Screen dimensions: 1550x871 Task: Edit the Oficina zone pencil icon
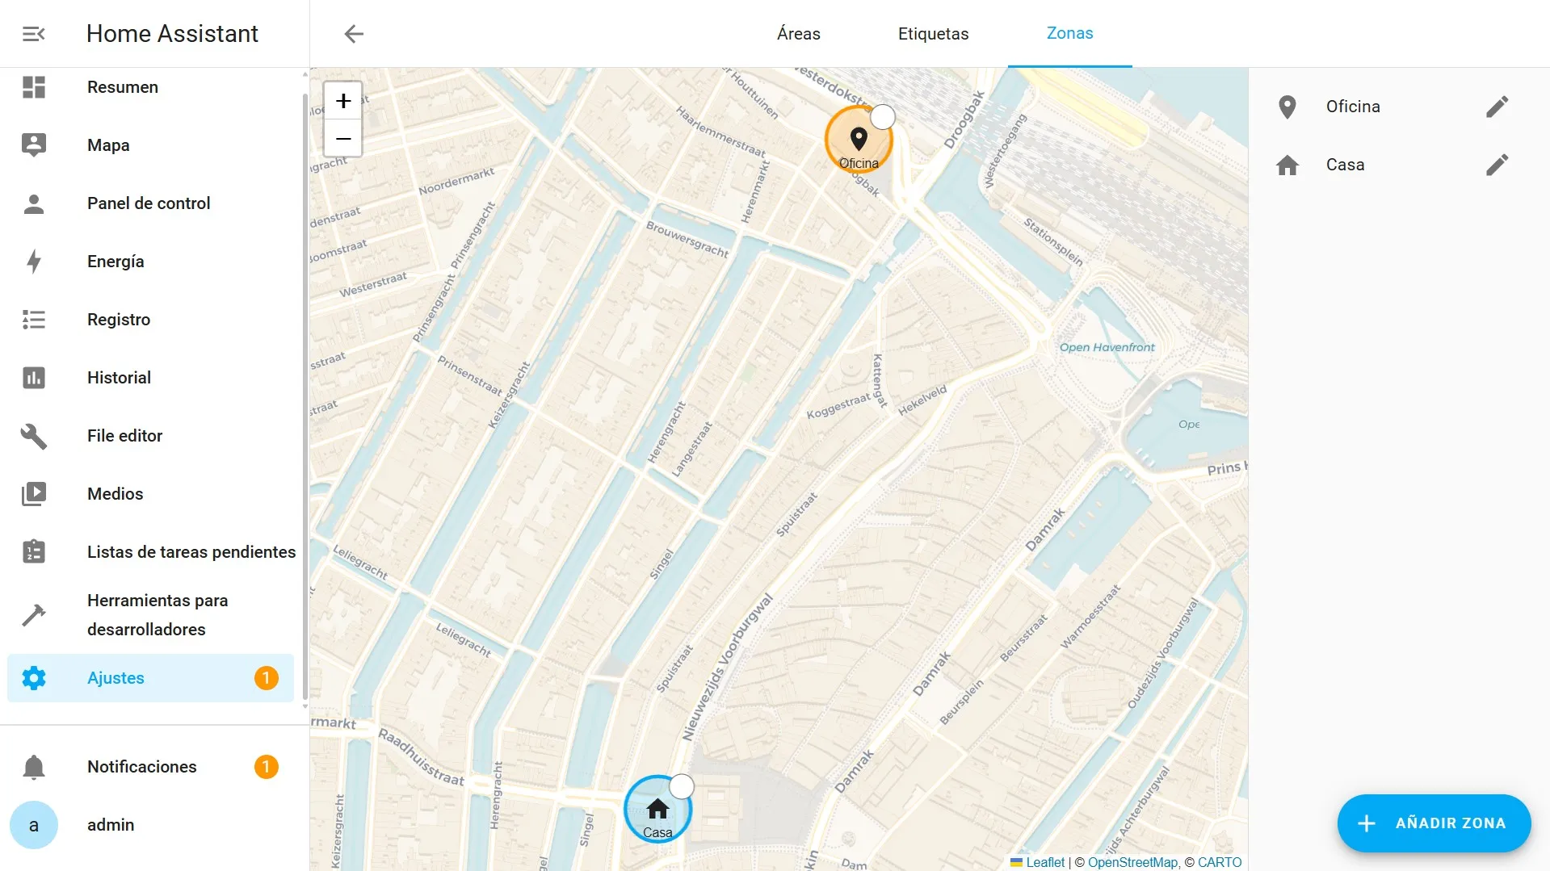(x=1497, y=107)
